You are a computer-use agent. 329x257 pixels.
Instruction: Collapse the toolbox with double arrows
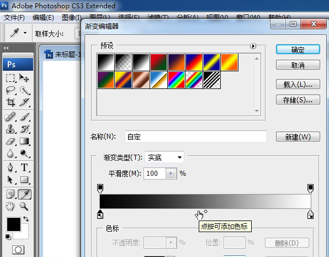[6, 48]
